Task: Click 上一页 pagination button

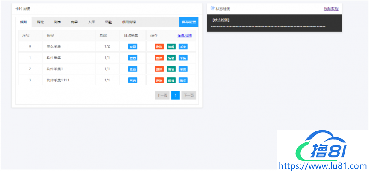Action: click(x=162, y=96)
